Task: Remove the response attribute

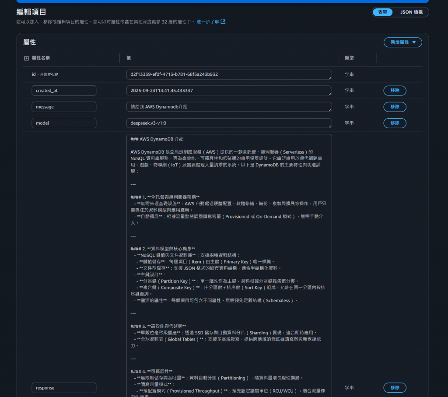Action: [x=395, y=388]
